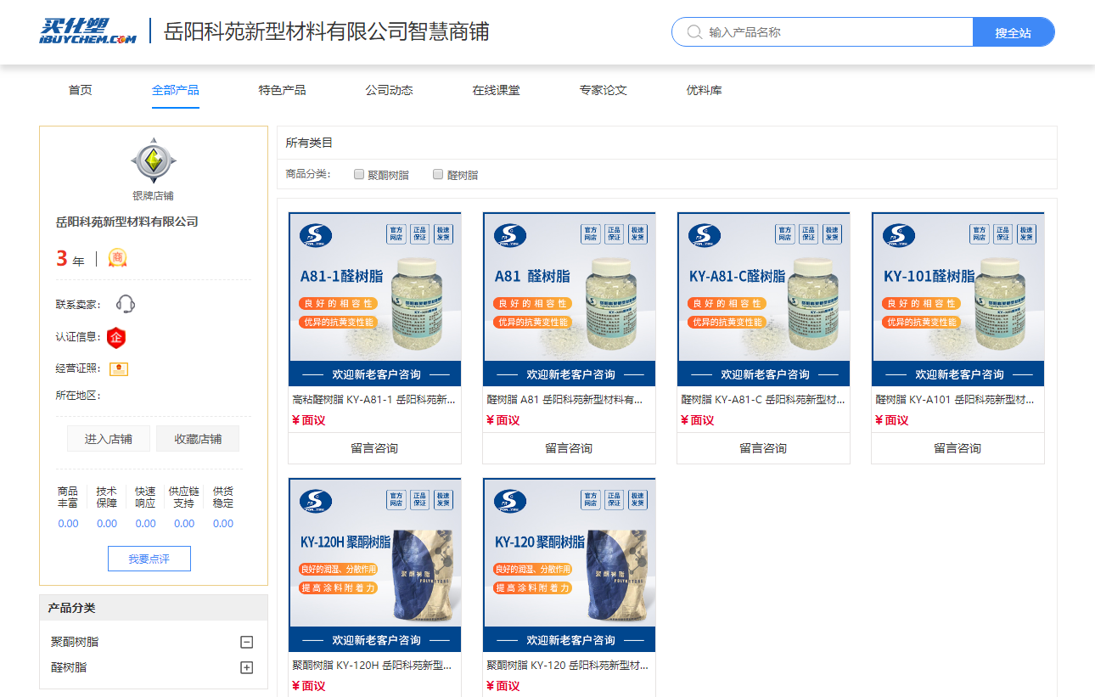This screenshot has width=1095, height=697.
Task: Expand the 醛树脂 category plus icon
Action: click(x=247, y=668)
